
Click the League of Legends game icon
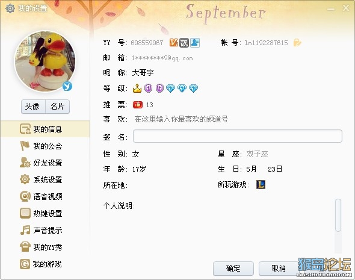pyautogui.click(x=261, y=185)
